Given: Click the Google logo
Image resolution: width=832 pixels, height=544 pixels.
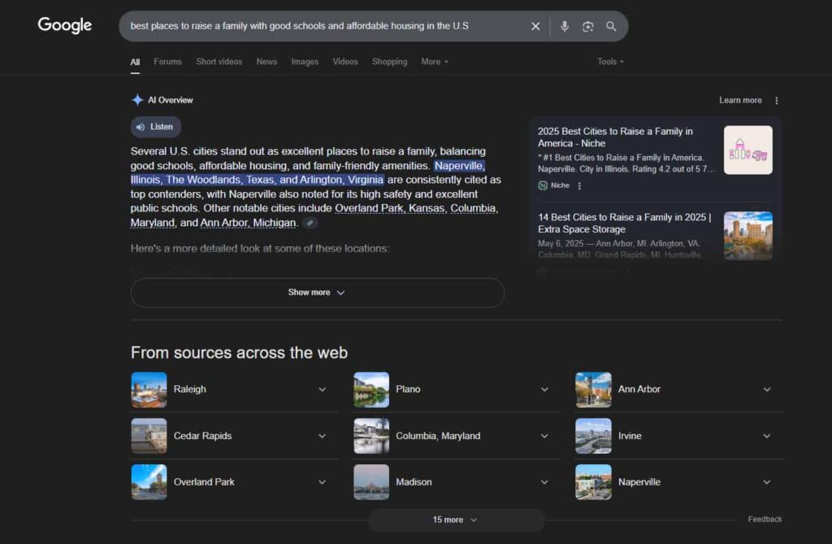Looking at the screenshot, I should [x=65, y=25].
